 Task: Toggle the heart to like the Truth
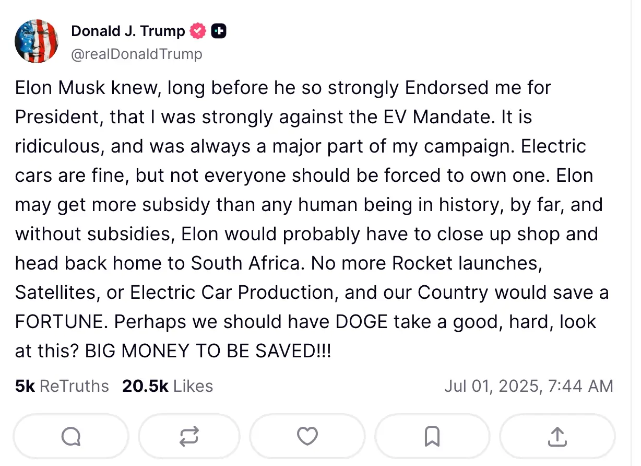(307, 436)
